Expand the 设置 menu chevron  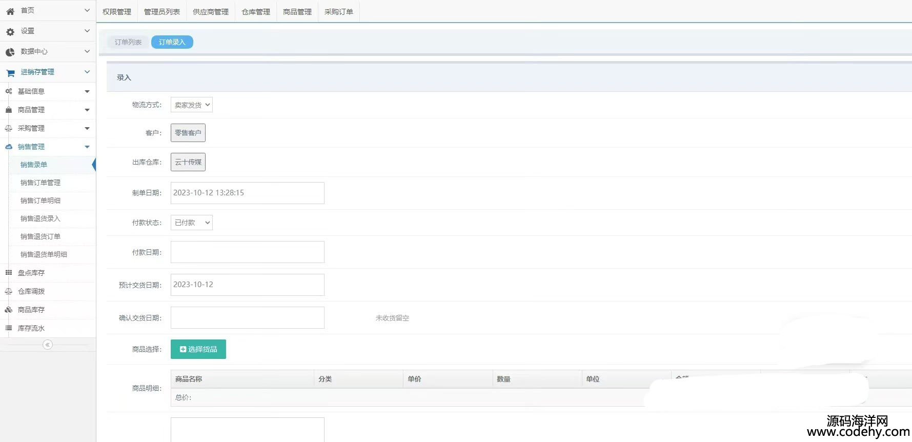pos(87,31)
